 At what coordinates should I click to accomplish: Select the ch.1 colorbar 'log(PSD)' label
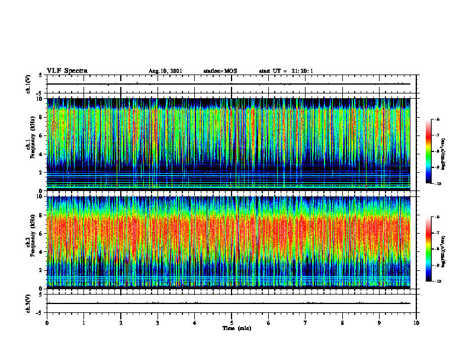444,154
